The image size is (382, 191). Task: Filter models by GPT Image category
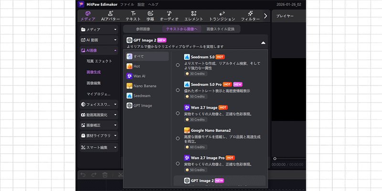coord(147,106)
